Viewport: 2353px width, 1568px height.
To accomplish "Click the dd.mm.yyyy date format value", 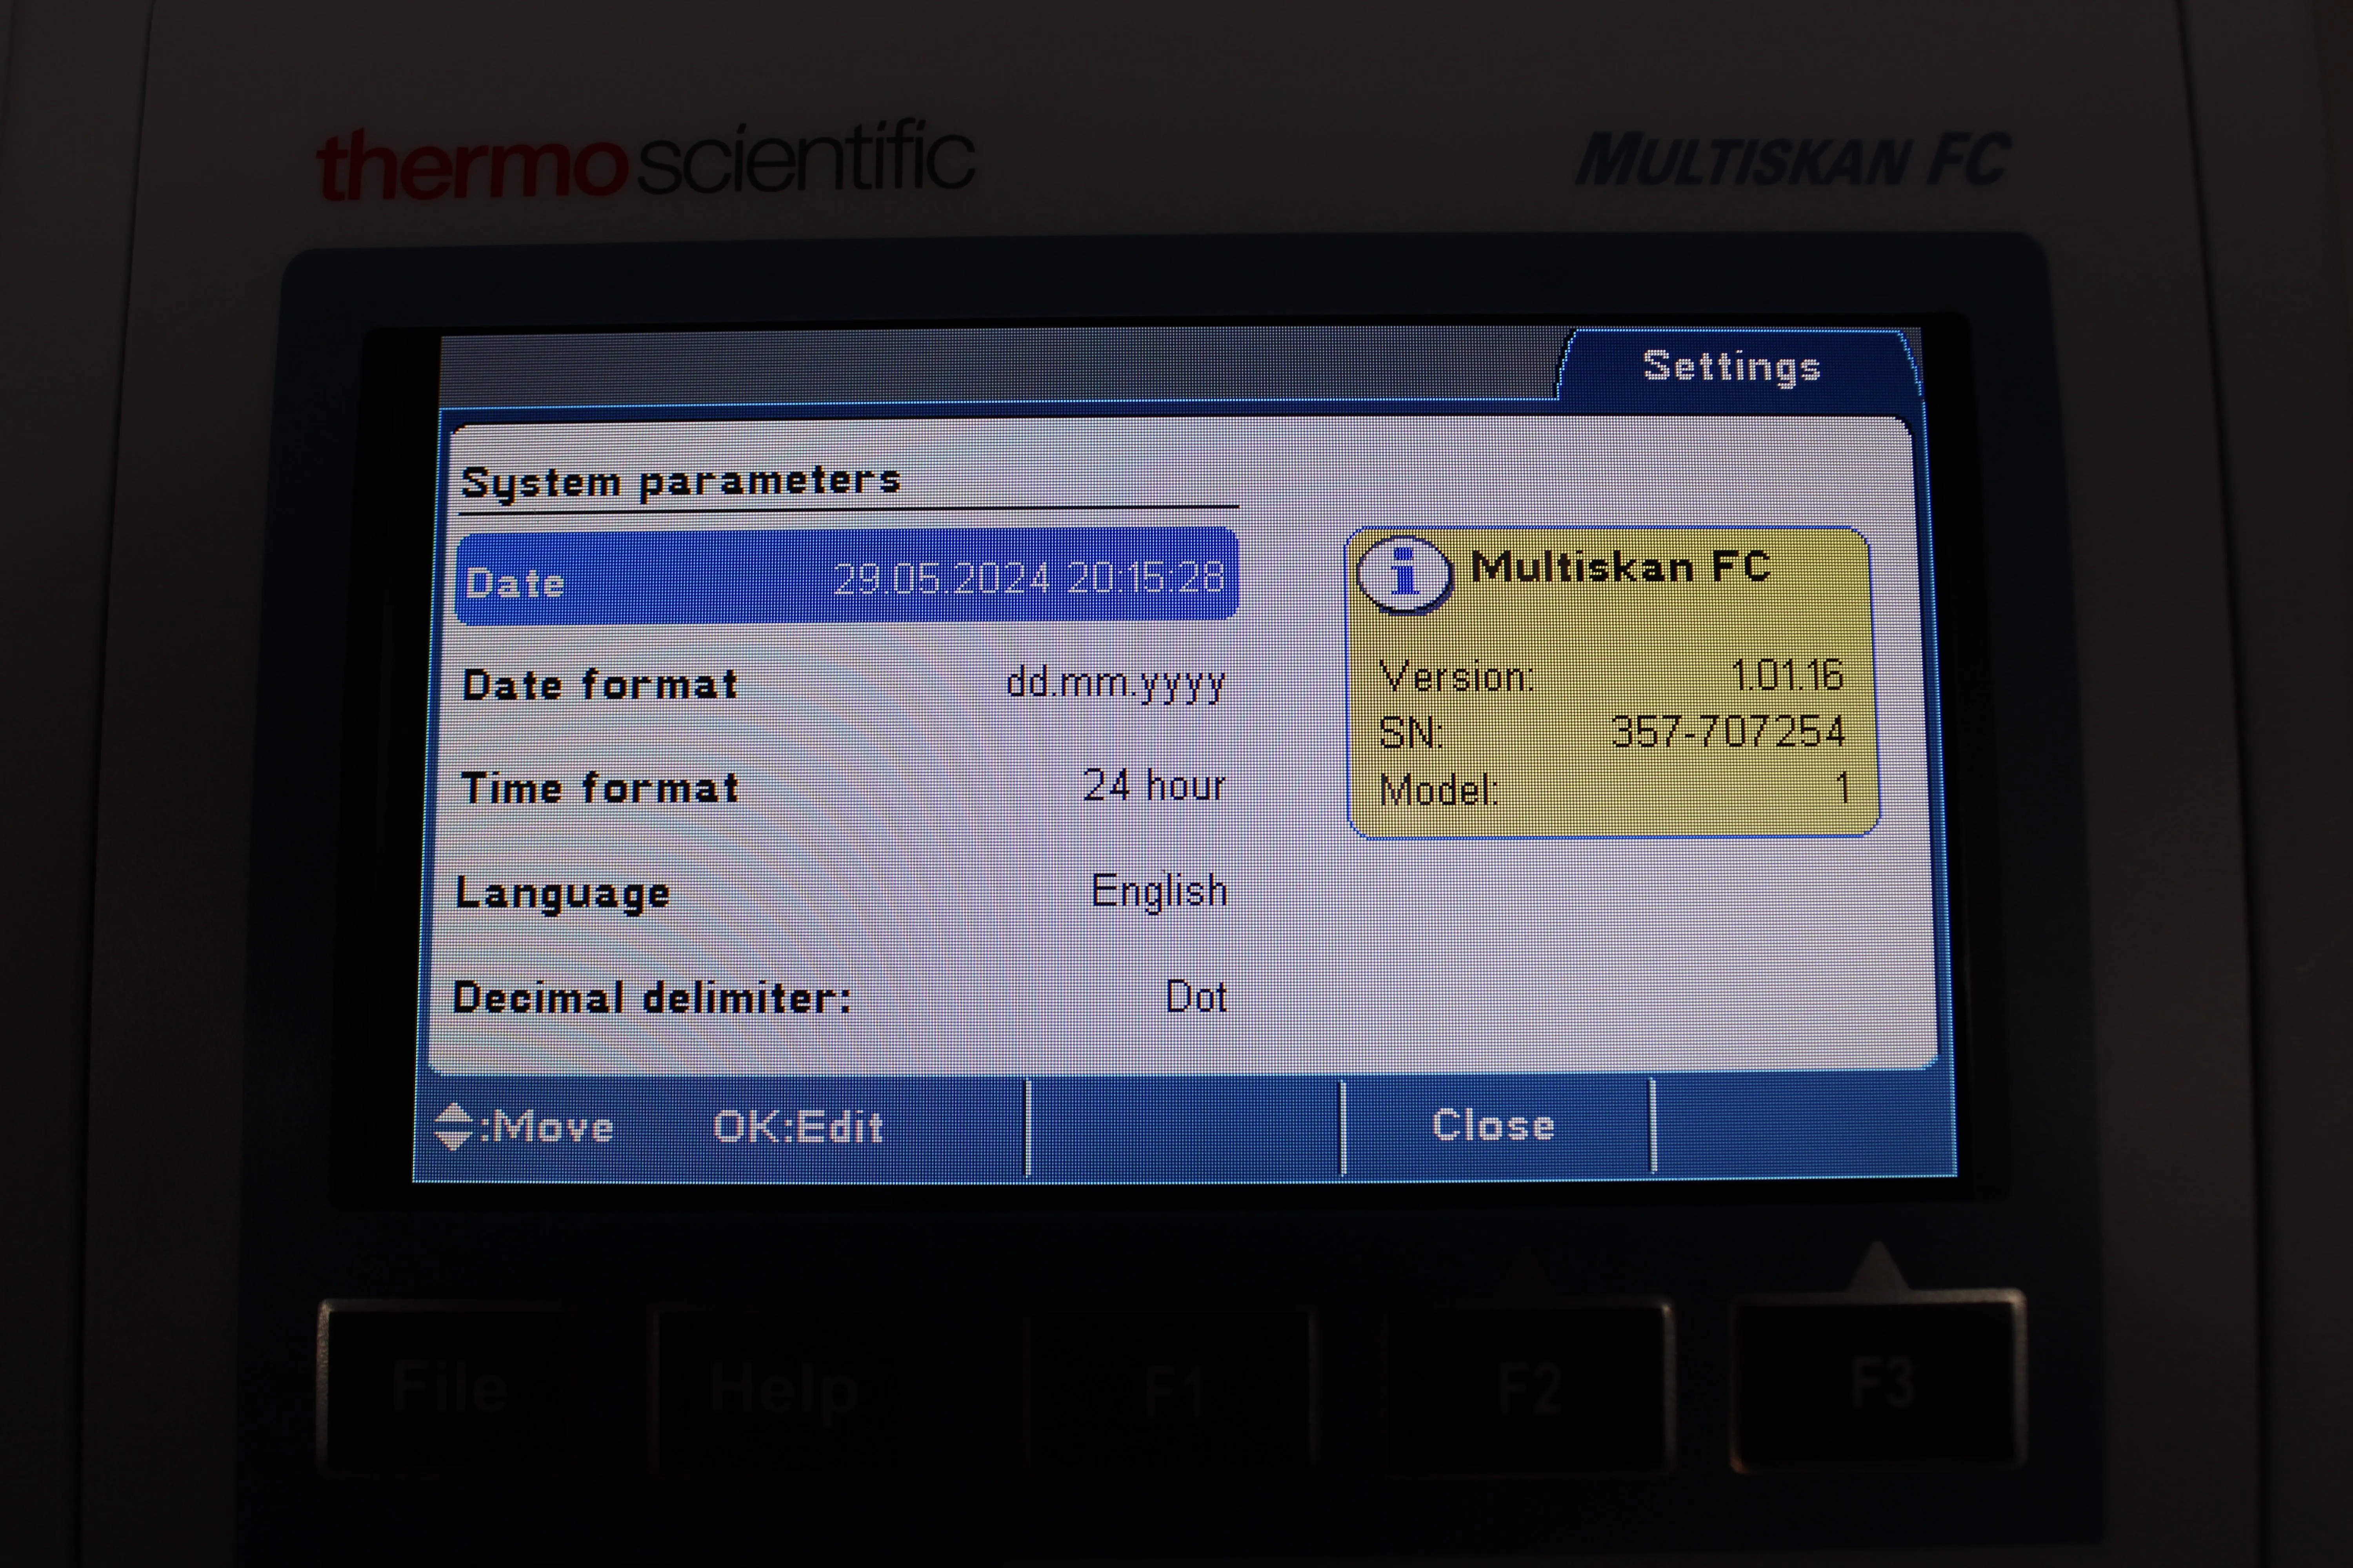I will [1115, 684].
